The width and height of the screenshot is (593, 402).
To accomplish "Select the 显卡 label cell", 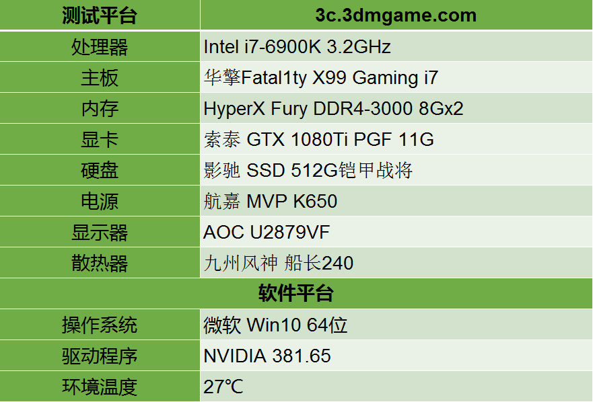I will click(x=100, y=139).
